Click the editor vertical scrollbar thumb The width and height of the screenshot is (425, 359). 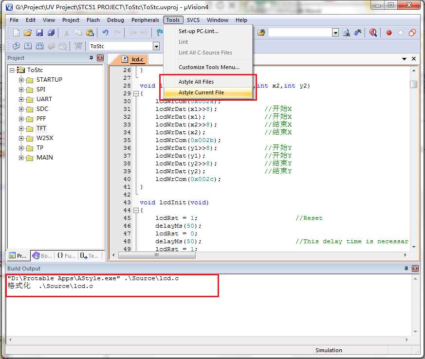[x=413, y=85]
